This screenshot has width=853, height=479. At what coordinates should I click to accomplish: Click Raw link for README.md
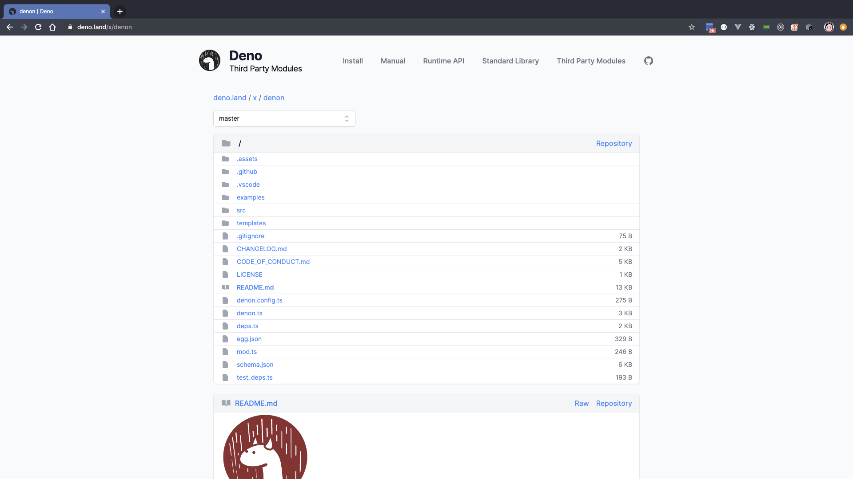(581, 403)
